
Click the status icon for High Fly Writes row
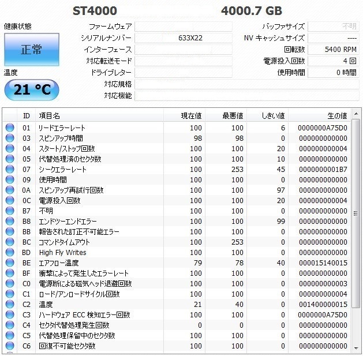(x=10, y=252)
